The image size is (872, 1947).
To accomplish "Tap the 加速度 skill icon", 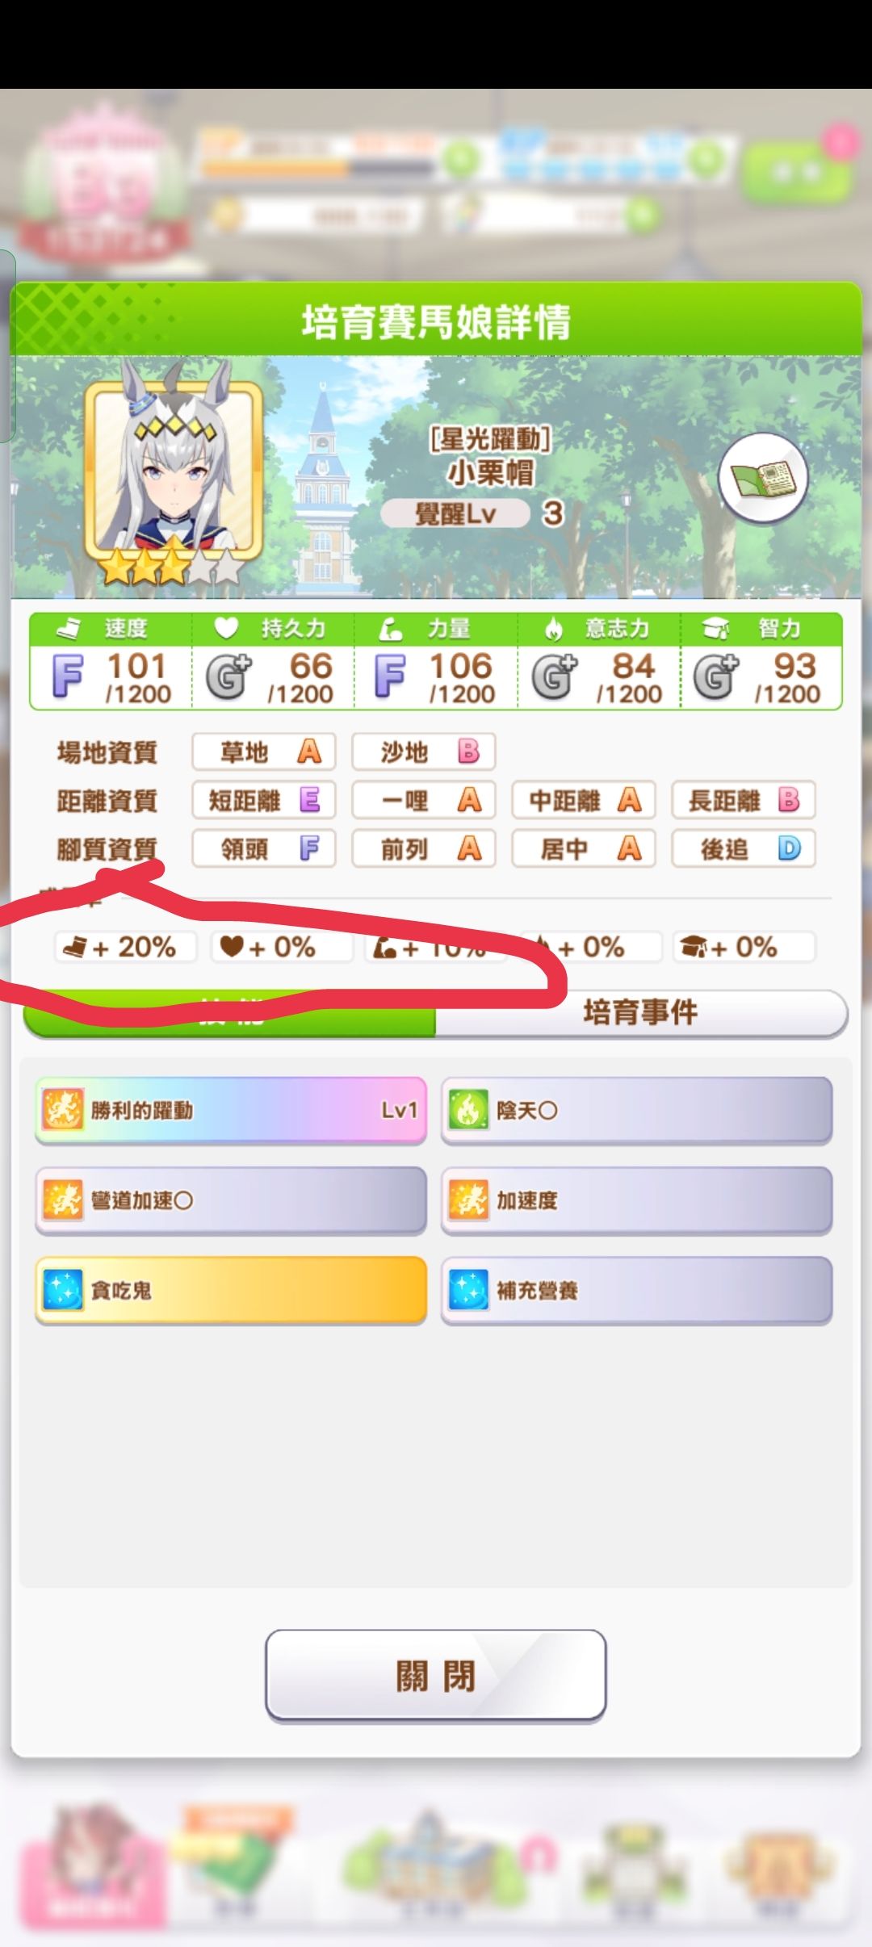I will point(468,1200).
